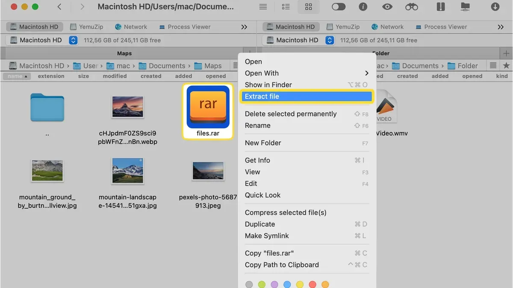Select the cHJpdm...webp image file
This screenshot has width=513, height=288.
[x=128, y=106]
